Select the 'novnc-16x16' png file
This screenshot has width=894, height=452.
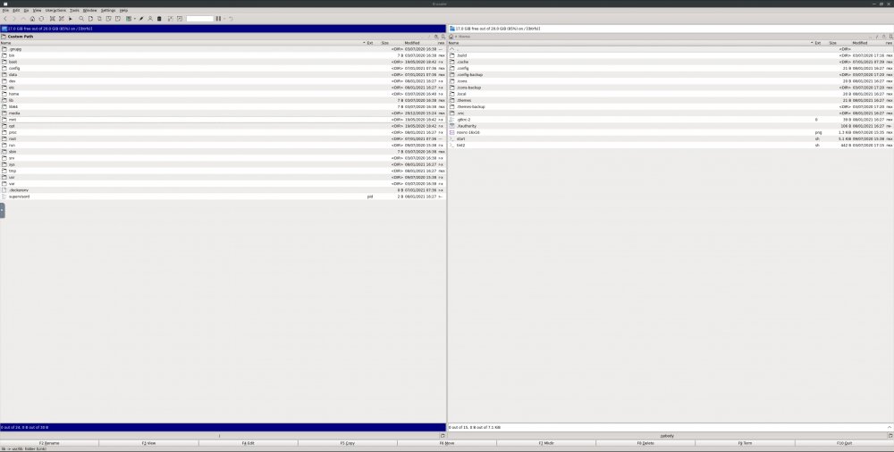670,132
